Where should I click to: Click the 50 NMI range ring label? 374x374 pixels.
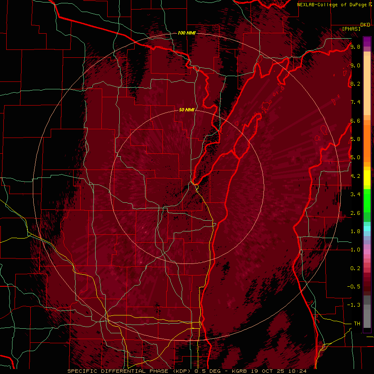pos(187,110)
